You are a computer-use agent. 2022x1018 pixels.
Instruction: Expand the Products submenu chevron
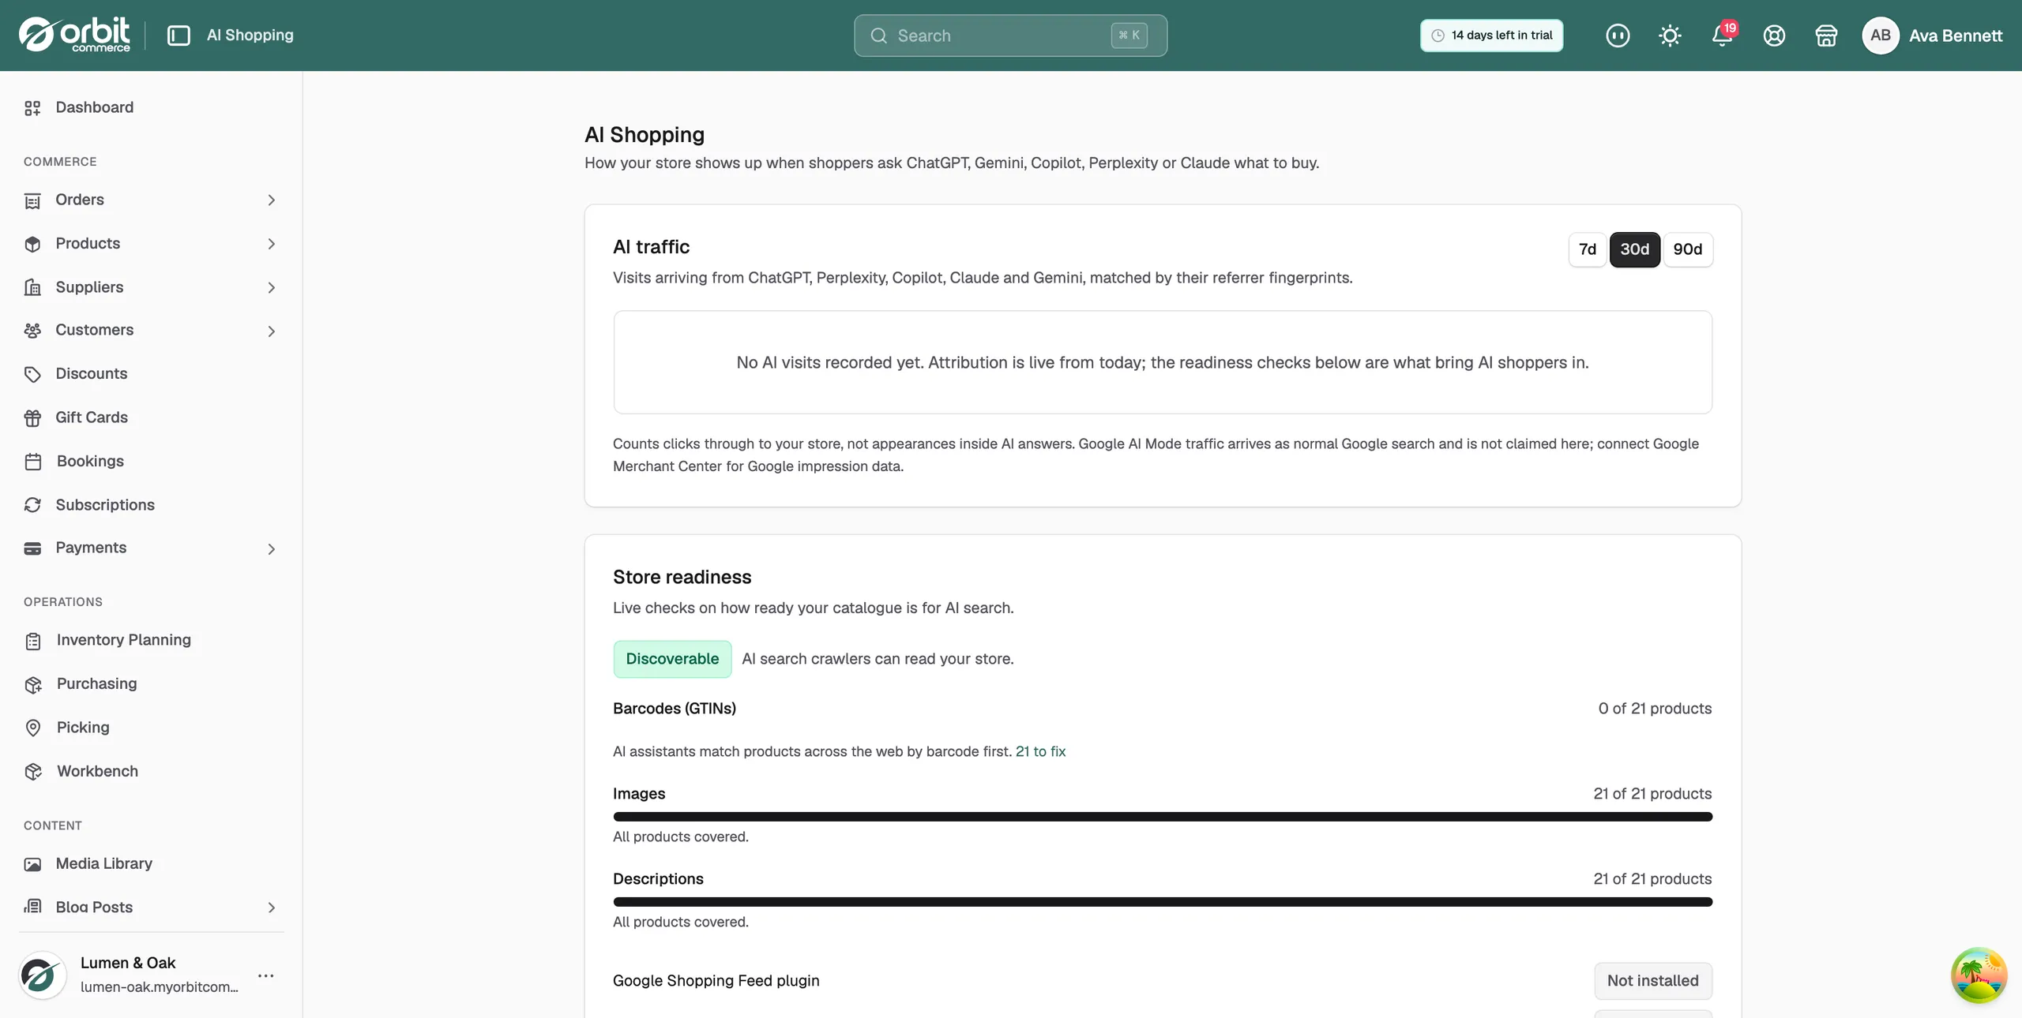coord(271,244)
